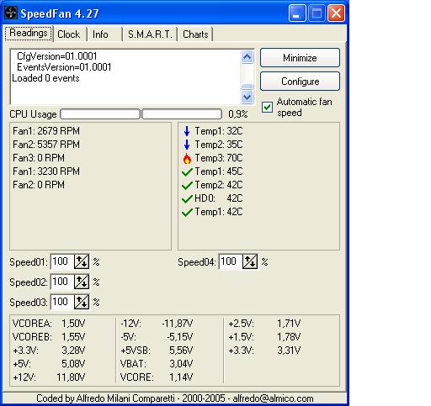Click the 'CfgVersion=01.0001' log line

click(57, 56)
